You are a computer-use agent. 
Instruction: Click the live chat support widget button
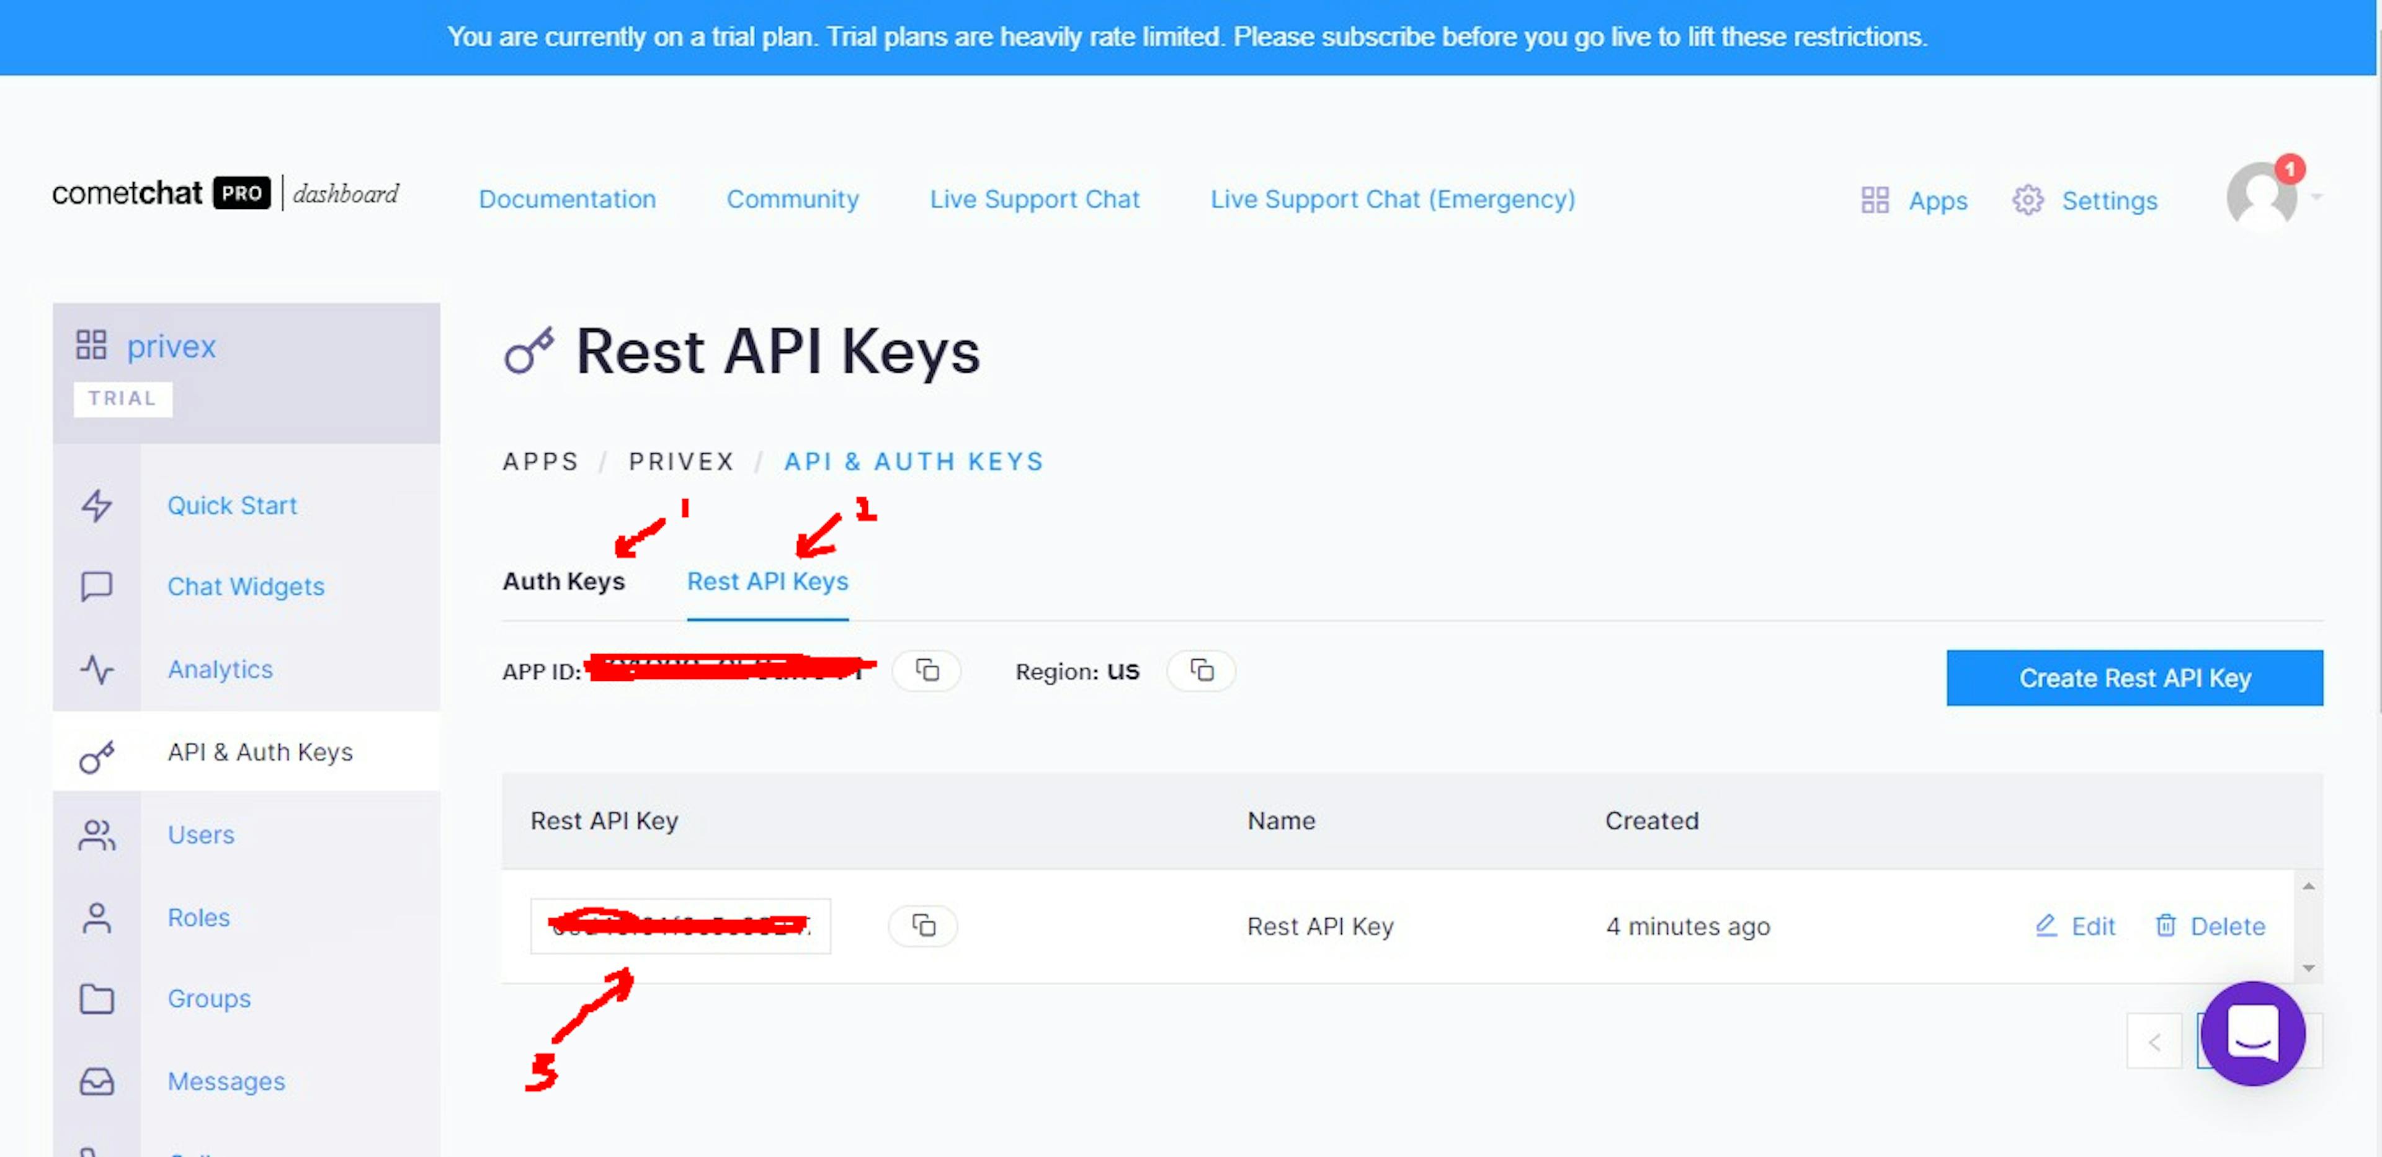[2253, 1034]
